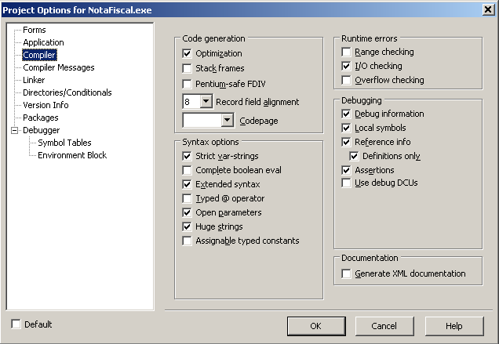Image resolution: width=499 pixels, height=344 pixels.
Task: Disable Assertions checkbox
Action: click(346, 170)
